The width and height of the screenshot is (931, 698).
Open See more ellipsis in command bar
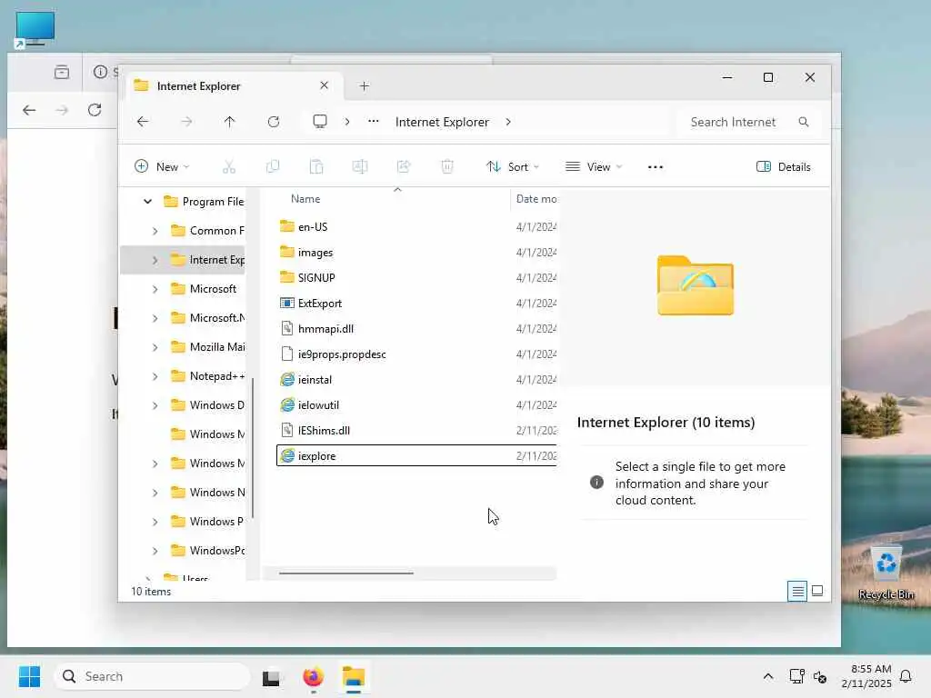click(x=655, y=167)
